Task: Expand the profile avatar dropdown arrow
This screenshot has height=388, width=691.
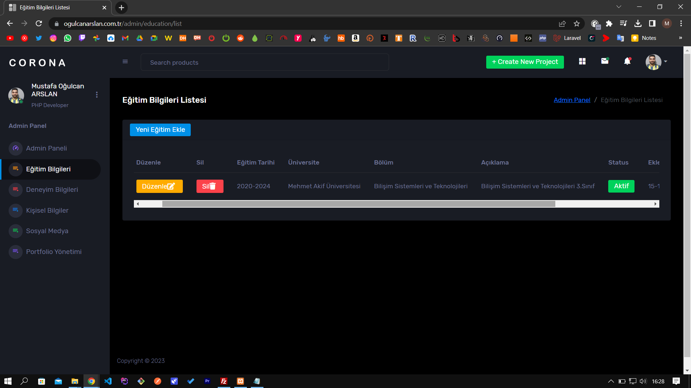Action: [665, 61]
